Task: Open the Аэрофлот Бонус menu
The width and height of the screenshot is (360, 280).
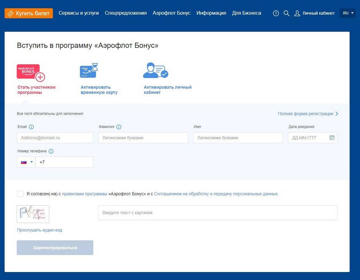Action: 171,13
